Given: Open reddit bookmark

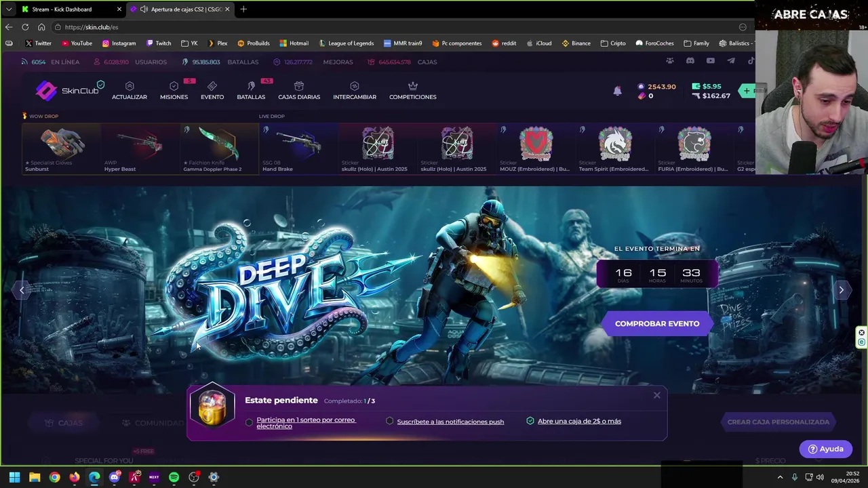Looking at the screenshot, I should click(x=504, y=43).
